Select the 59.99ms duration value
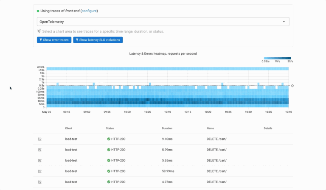Screen dimensions: 326x190 click(x=169, y=171)
